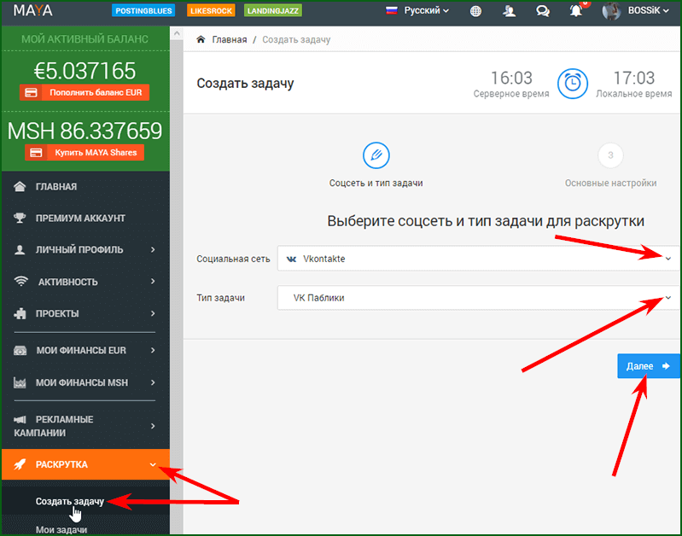
Task: Click card icon on Купить MAYA Shares
Action: pyautogui.click(x=36, y=153)
